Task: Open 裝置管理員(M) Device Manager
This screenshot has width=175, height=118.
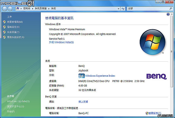Action: pos(15,22)
